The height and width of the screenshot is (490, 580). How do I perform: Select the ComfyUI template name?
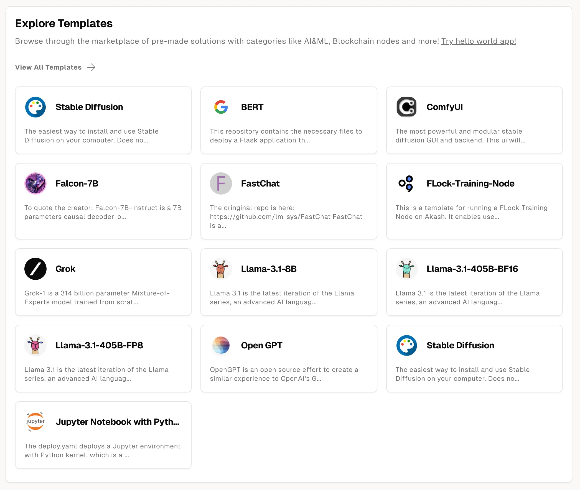click(444, 107)
